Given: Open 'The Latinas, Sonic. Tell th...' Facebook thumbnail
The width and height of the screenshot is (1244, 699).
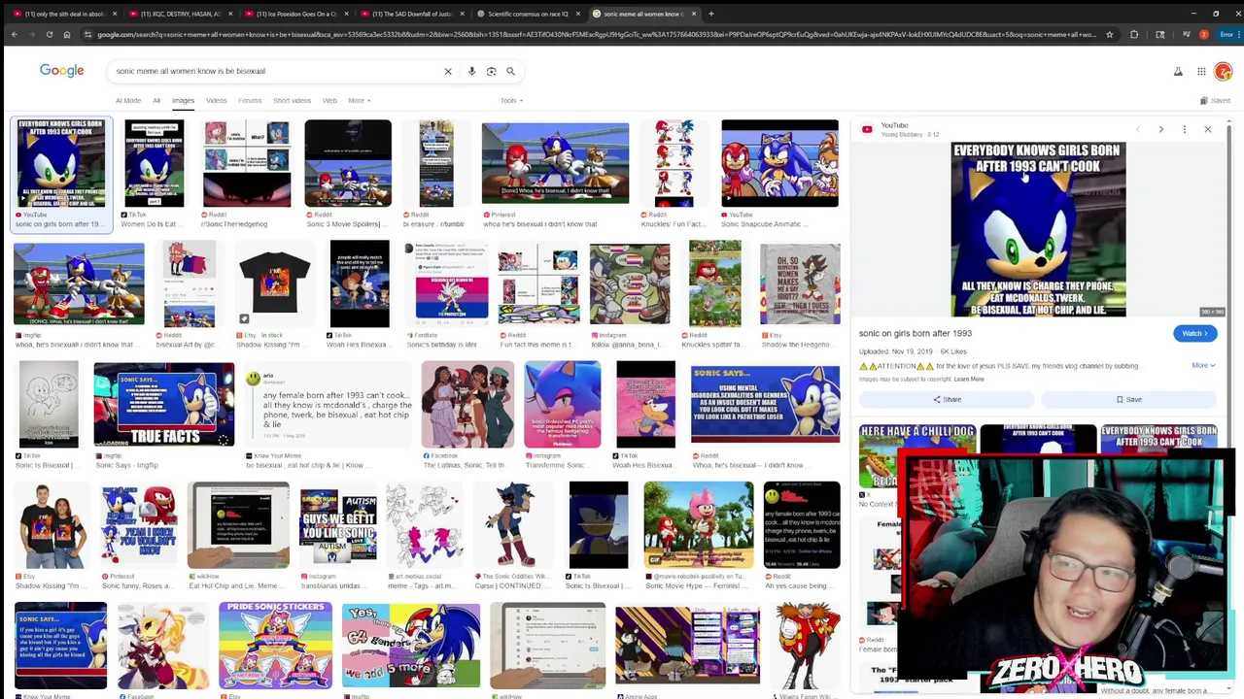Looking at the screenshot, I should (467, 404).
